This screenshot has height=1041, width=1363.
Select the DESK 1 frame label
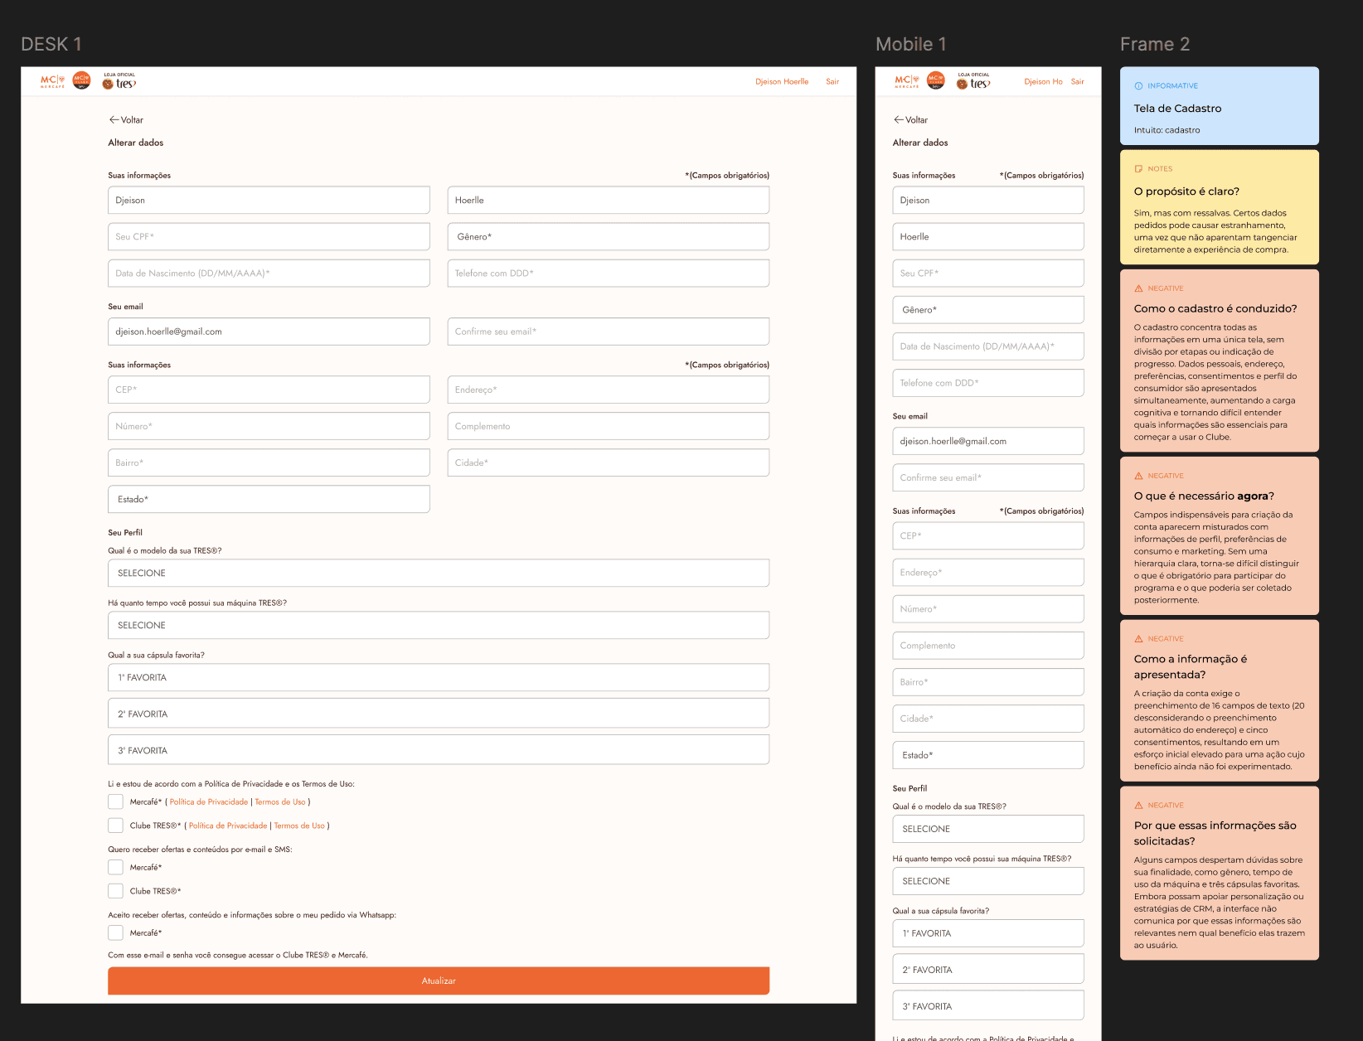pyautogui.click(x=51, y=45)
